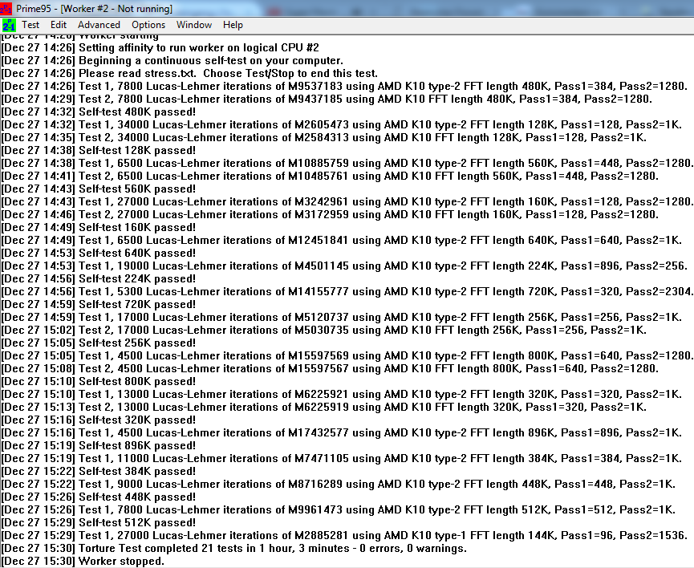Click the Test 2 line for M15597567
Viewport: 694px width, 568px height.
(330, 369)
